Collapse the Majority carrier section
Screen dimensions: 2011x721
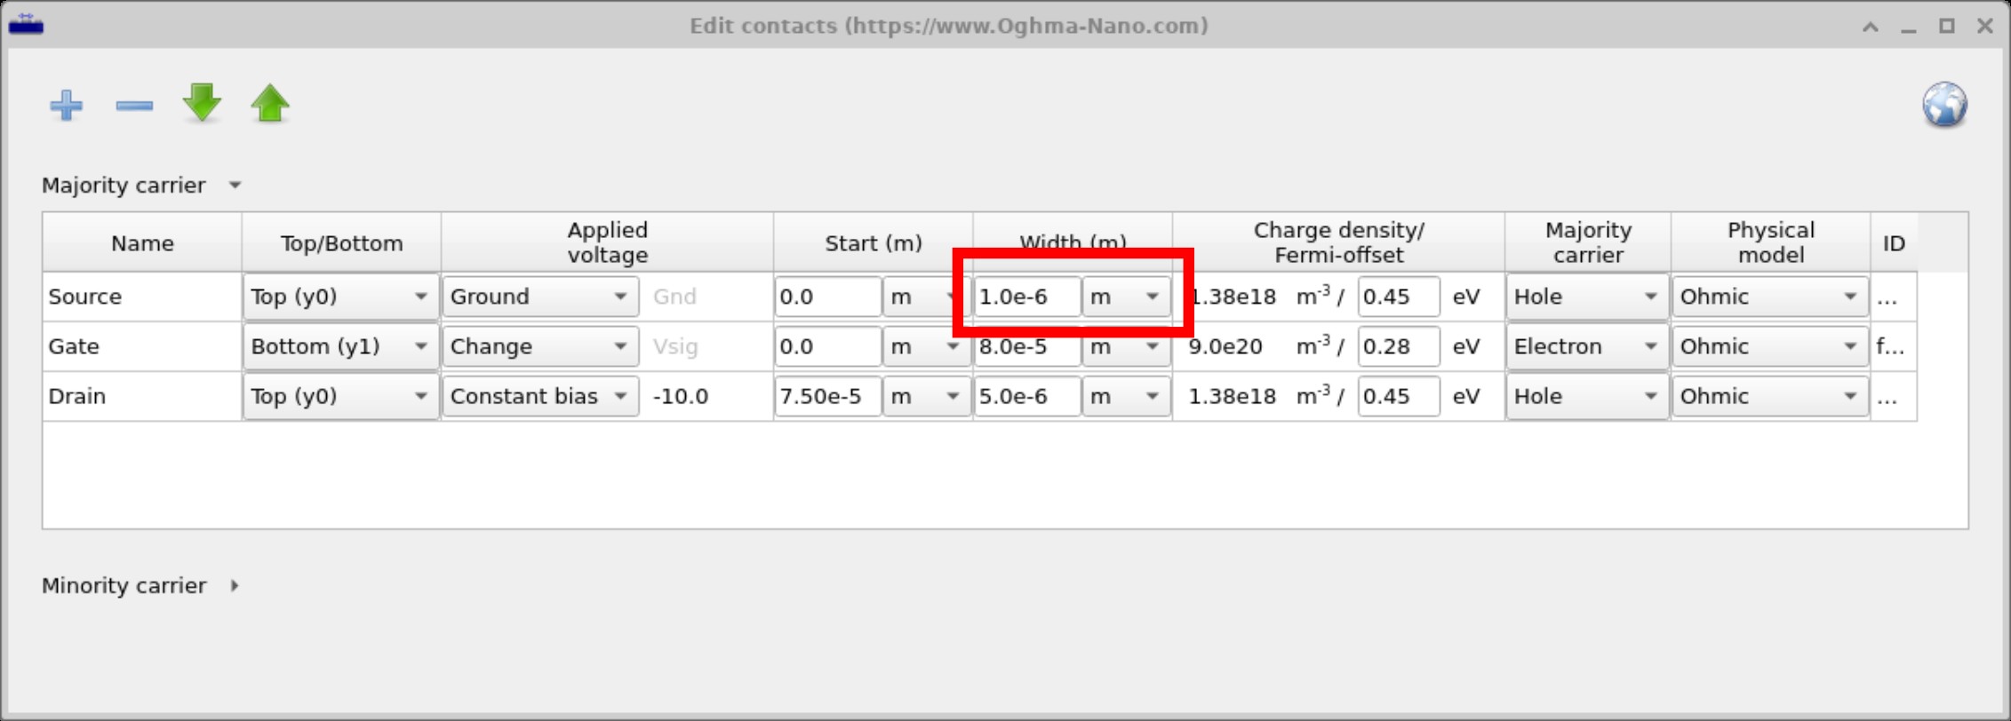coord(235,186)
